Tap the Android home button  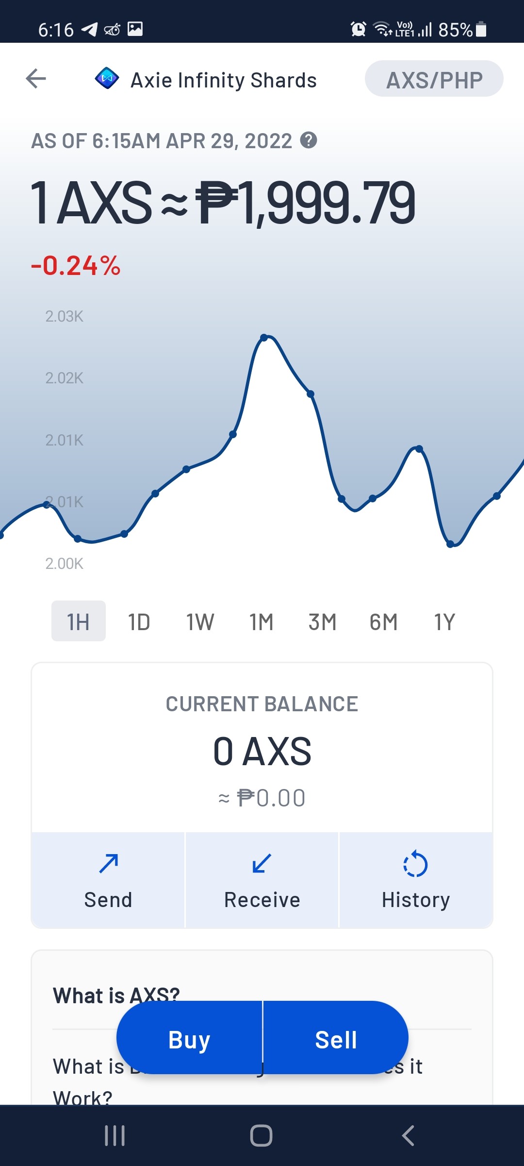click(x=262, y=1136)
